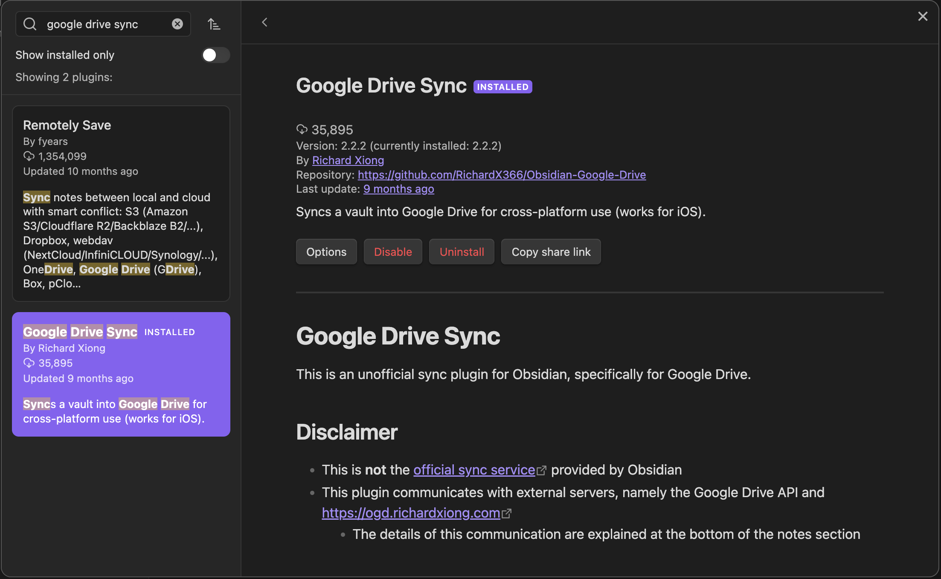The height and width of the screenshot is (579, 941).
Task: Click the Disclaimer heading
Action: tap(347, 432)
